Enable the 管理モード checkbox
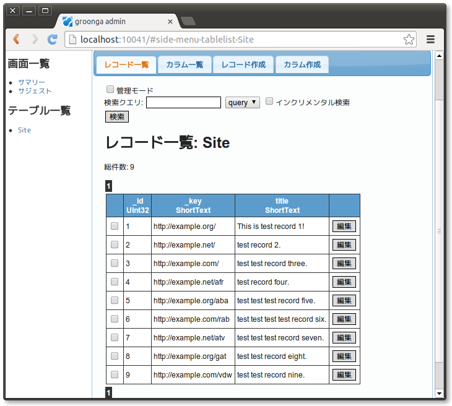 (x=110, y=89)
